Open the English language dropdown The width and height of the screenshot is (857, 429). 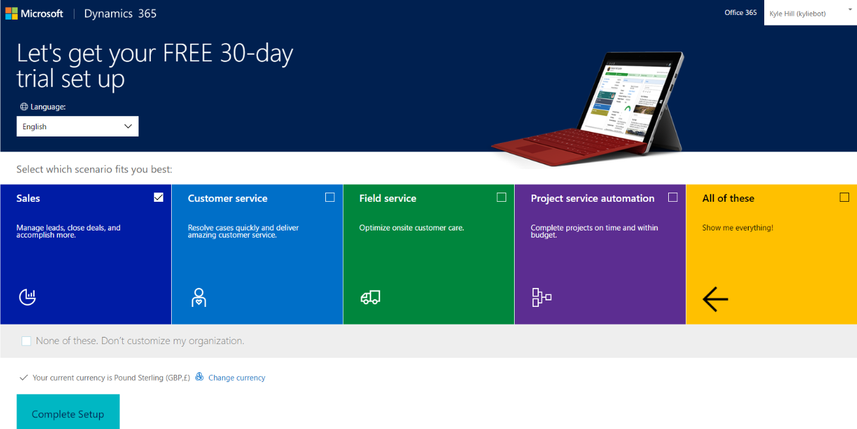tap(77, 127)
